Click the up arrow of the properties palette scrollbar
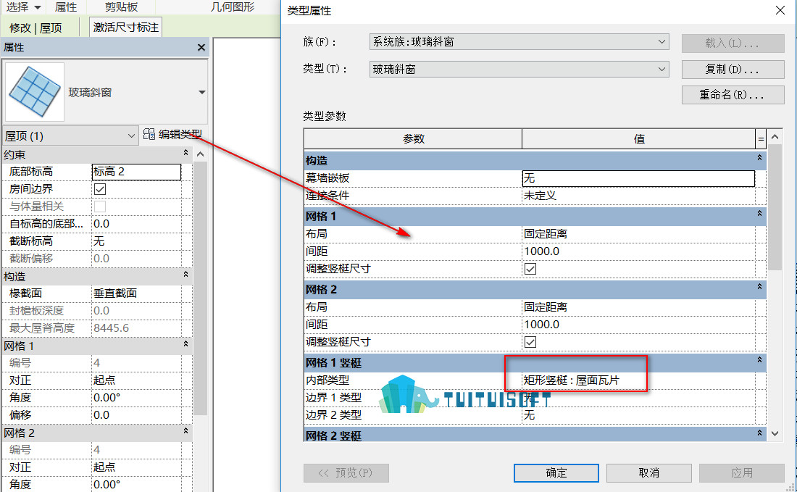This screenshot has height=492, width=797. (x=200, y=154)
